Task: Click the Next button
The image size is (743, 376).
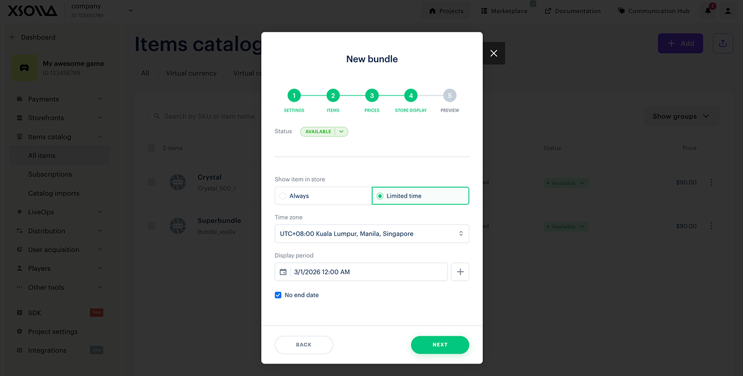Action: (440, 344)
